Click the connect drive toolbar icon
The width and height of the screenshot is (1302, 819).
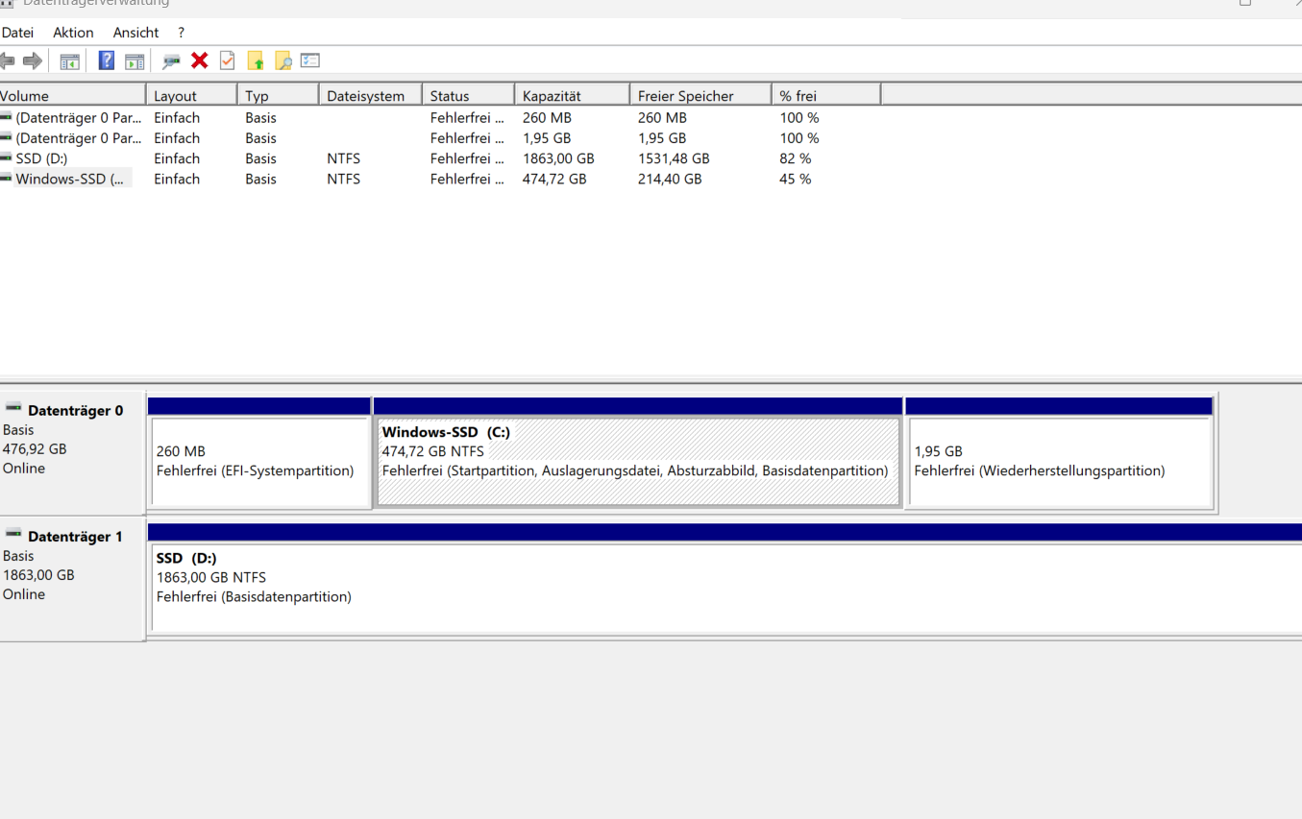point(171,61)
